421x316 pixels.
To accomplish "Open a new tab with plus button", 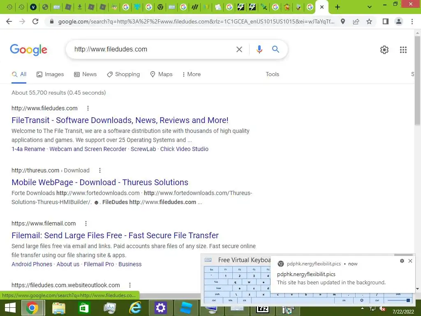I will click(338, 7).
